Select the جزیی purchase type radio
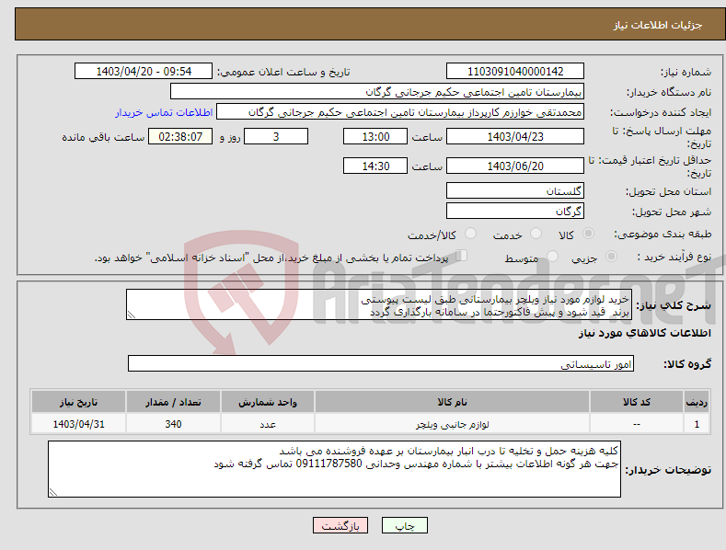726x550 pixels. coord(611,256)
